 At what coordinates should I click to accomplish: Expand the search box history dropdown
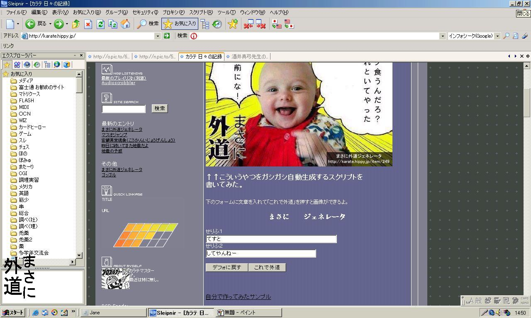coord(442,36)
